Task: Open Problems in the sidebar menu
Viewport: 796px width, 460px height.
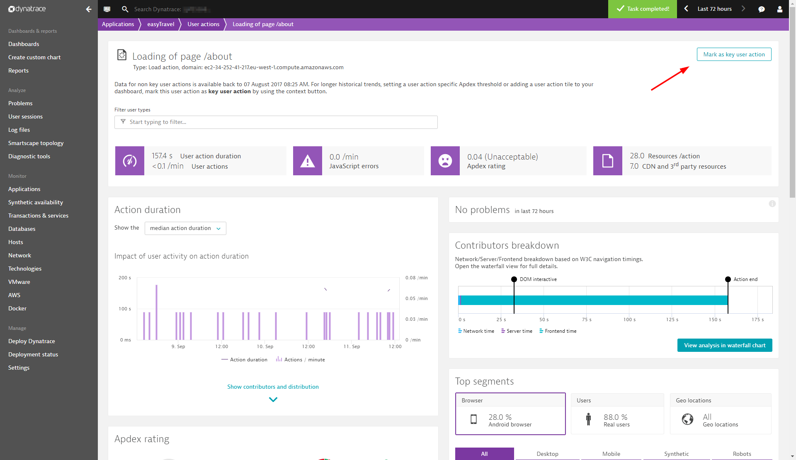Action: coord(20,103)
